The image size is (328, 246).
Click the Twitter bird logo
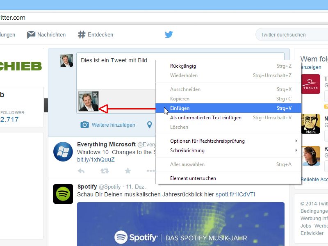tap(169, 34)
